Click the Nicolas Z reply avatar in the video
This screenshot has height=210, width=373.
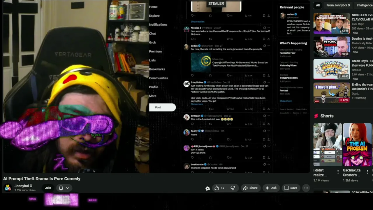click(x=186, y=29)
